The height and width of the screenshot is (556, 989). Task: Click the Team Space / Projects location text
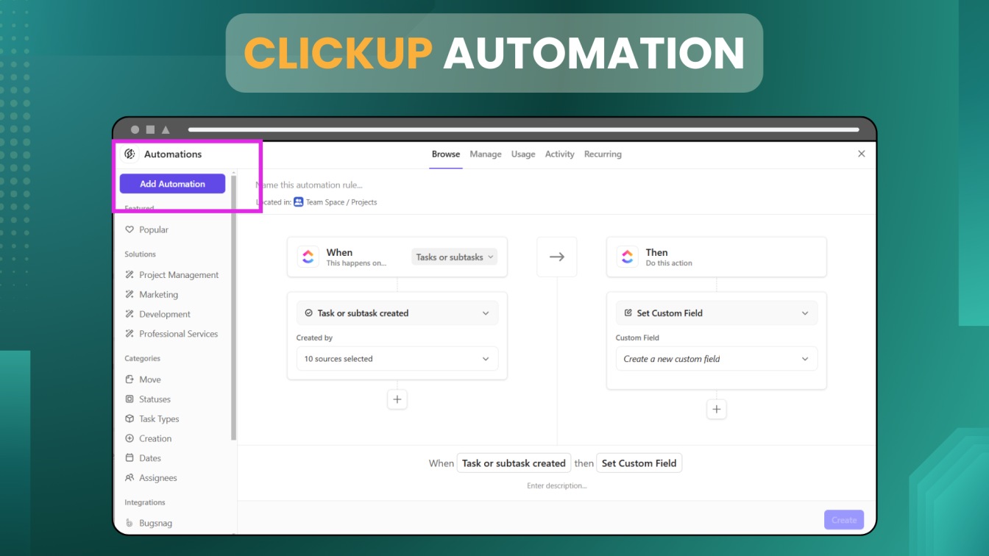click(x=341, y=202)
